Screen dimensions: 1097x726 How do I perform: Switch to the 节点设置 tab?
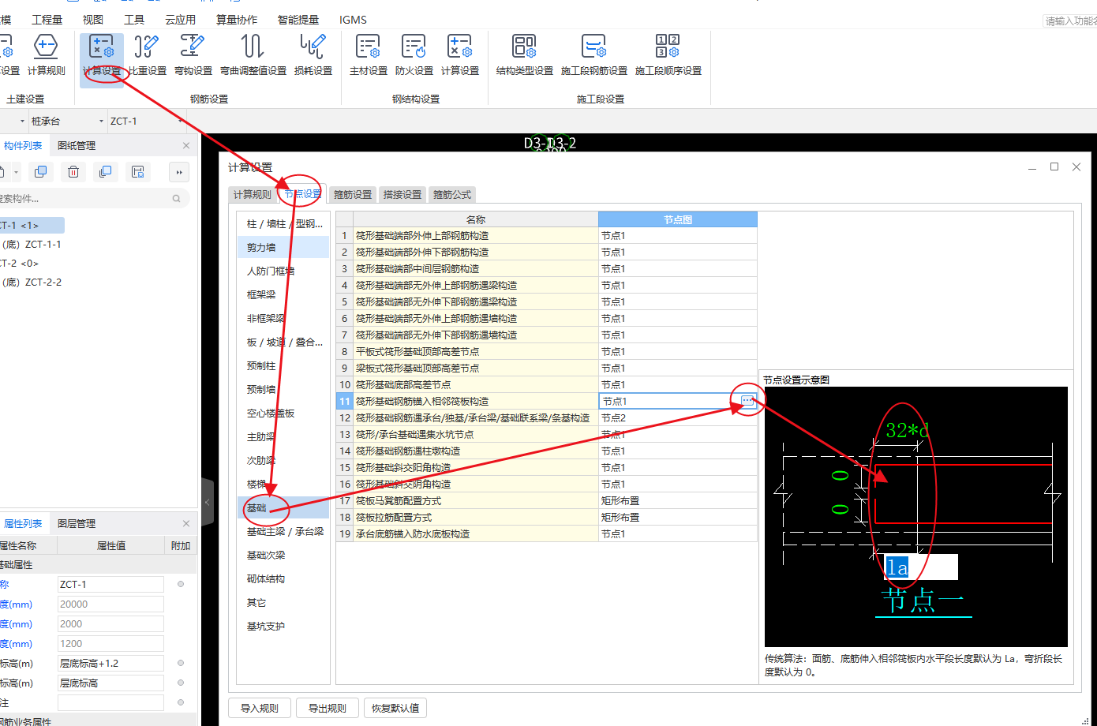click(x=302, y=194)
